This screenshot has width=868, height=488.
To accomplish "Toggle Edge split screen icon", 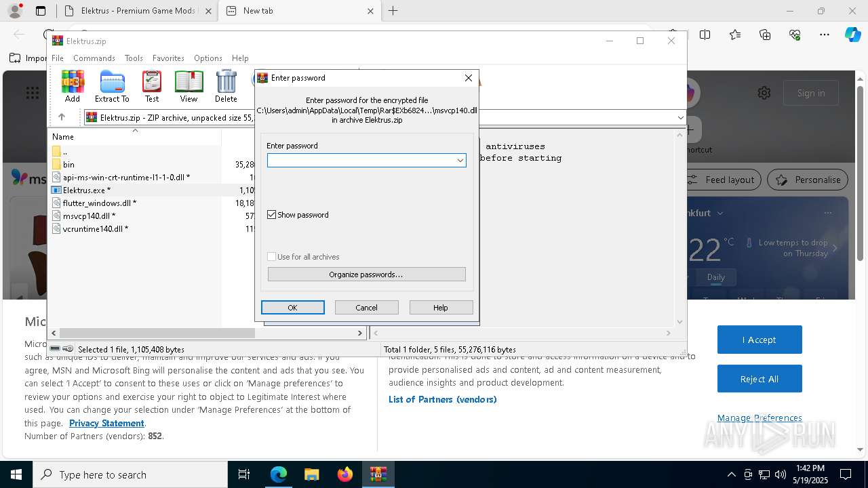I will (705, 35).
